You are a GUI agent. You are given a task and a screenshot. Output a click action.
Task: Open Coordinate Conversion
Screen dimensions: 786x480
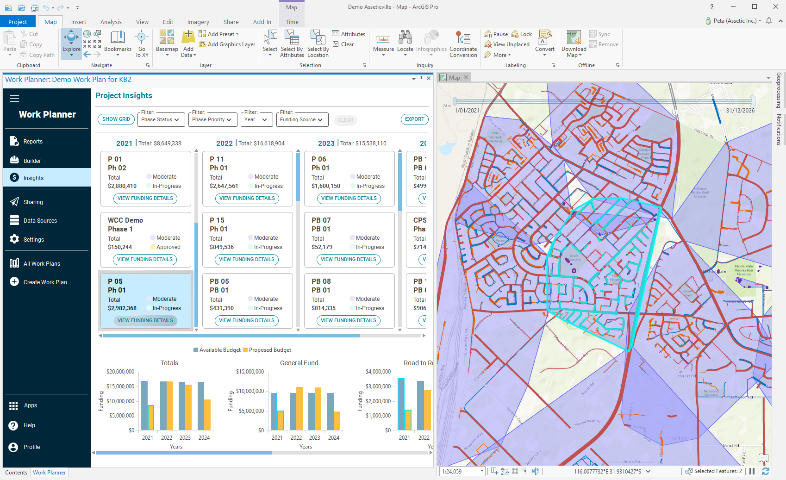463,43
